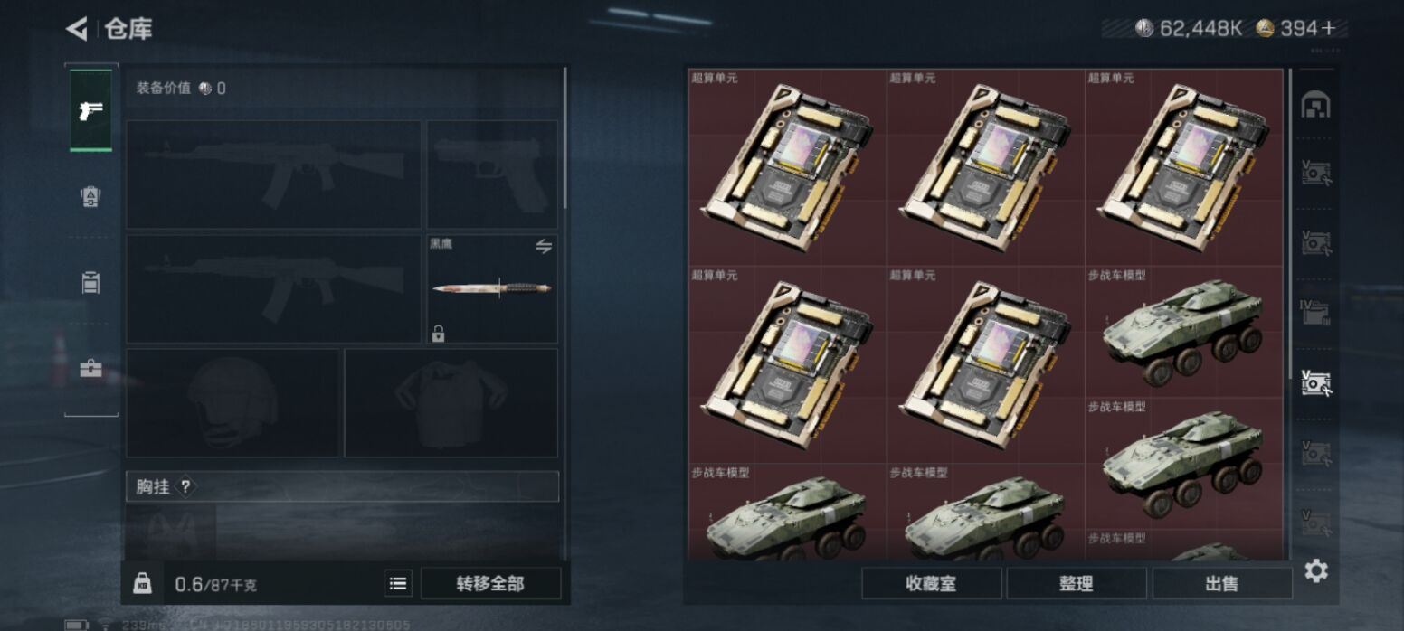Open the armor vest tab in left sidebar
This screenshot has width=1404, height=631.
(90, 197)
